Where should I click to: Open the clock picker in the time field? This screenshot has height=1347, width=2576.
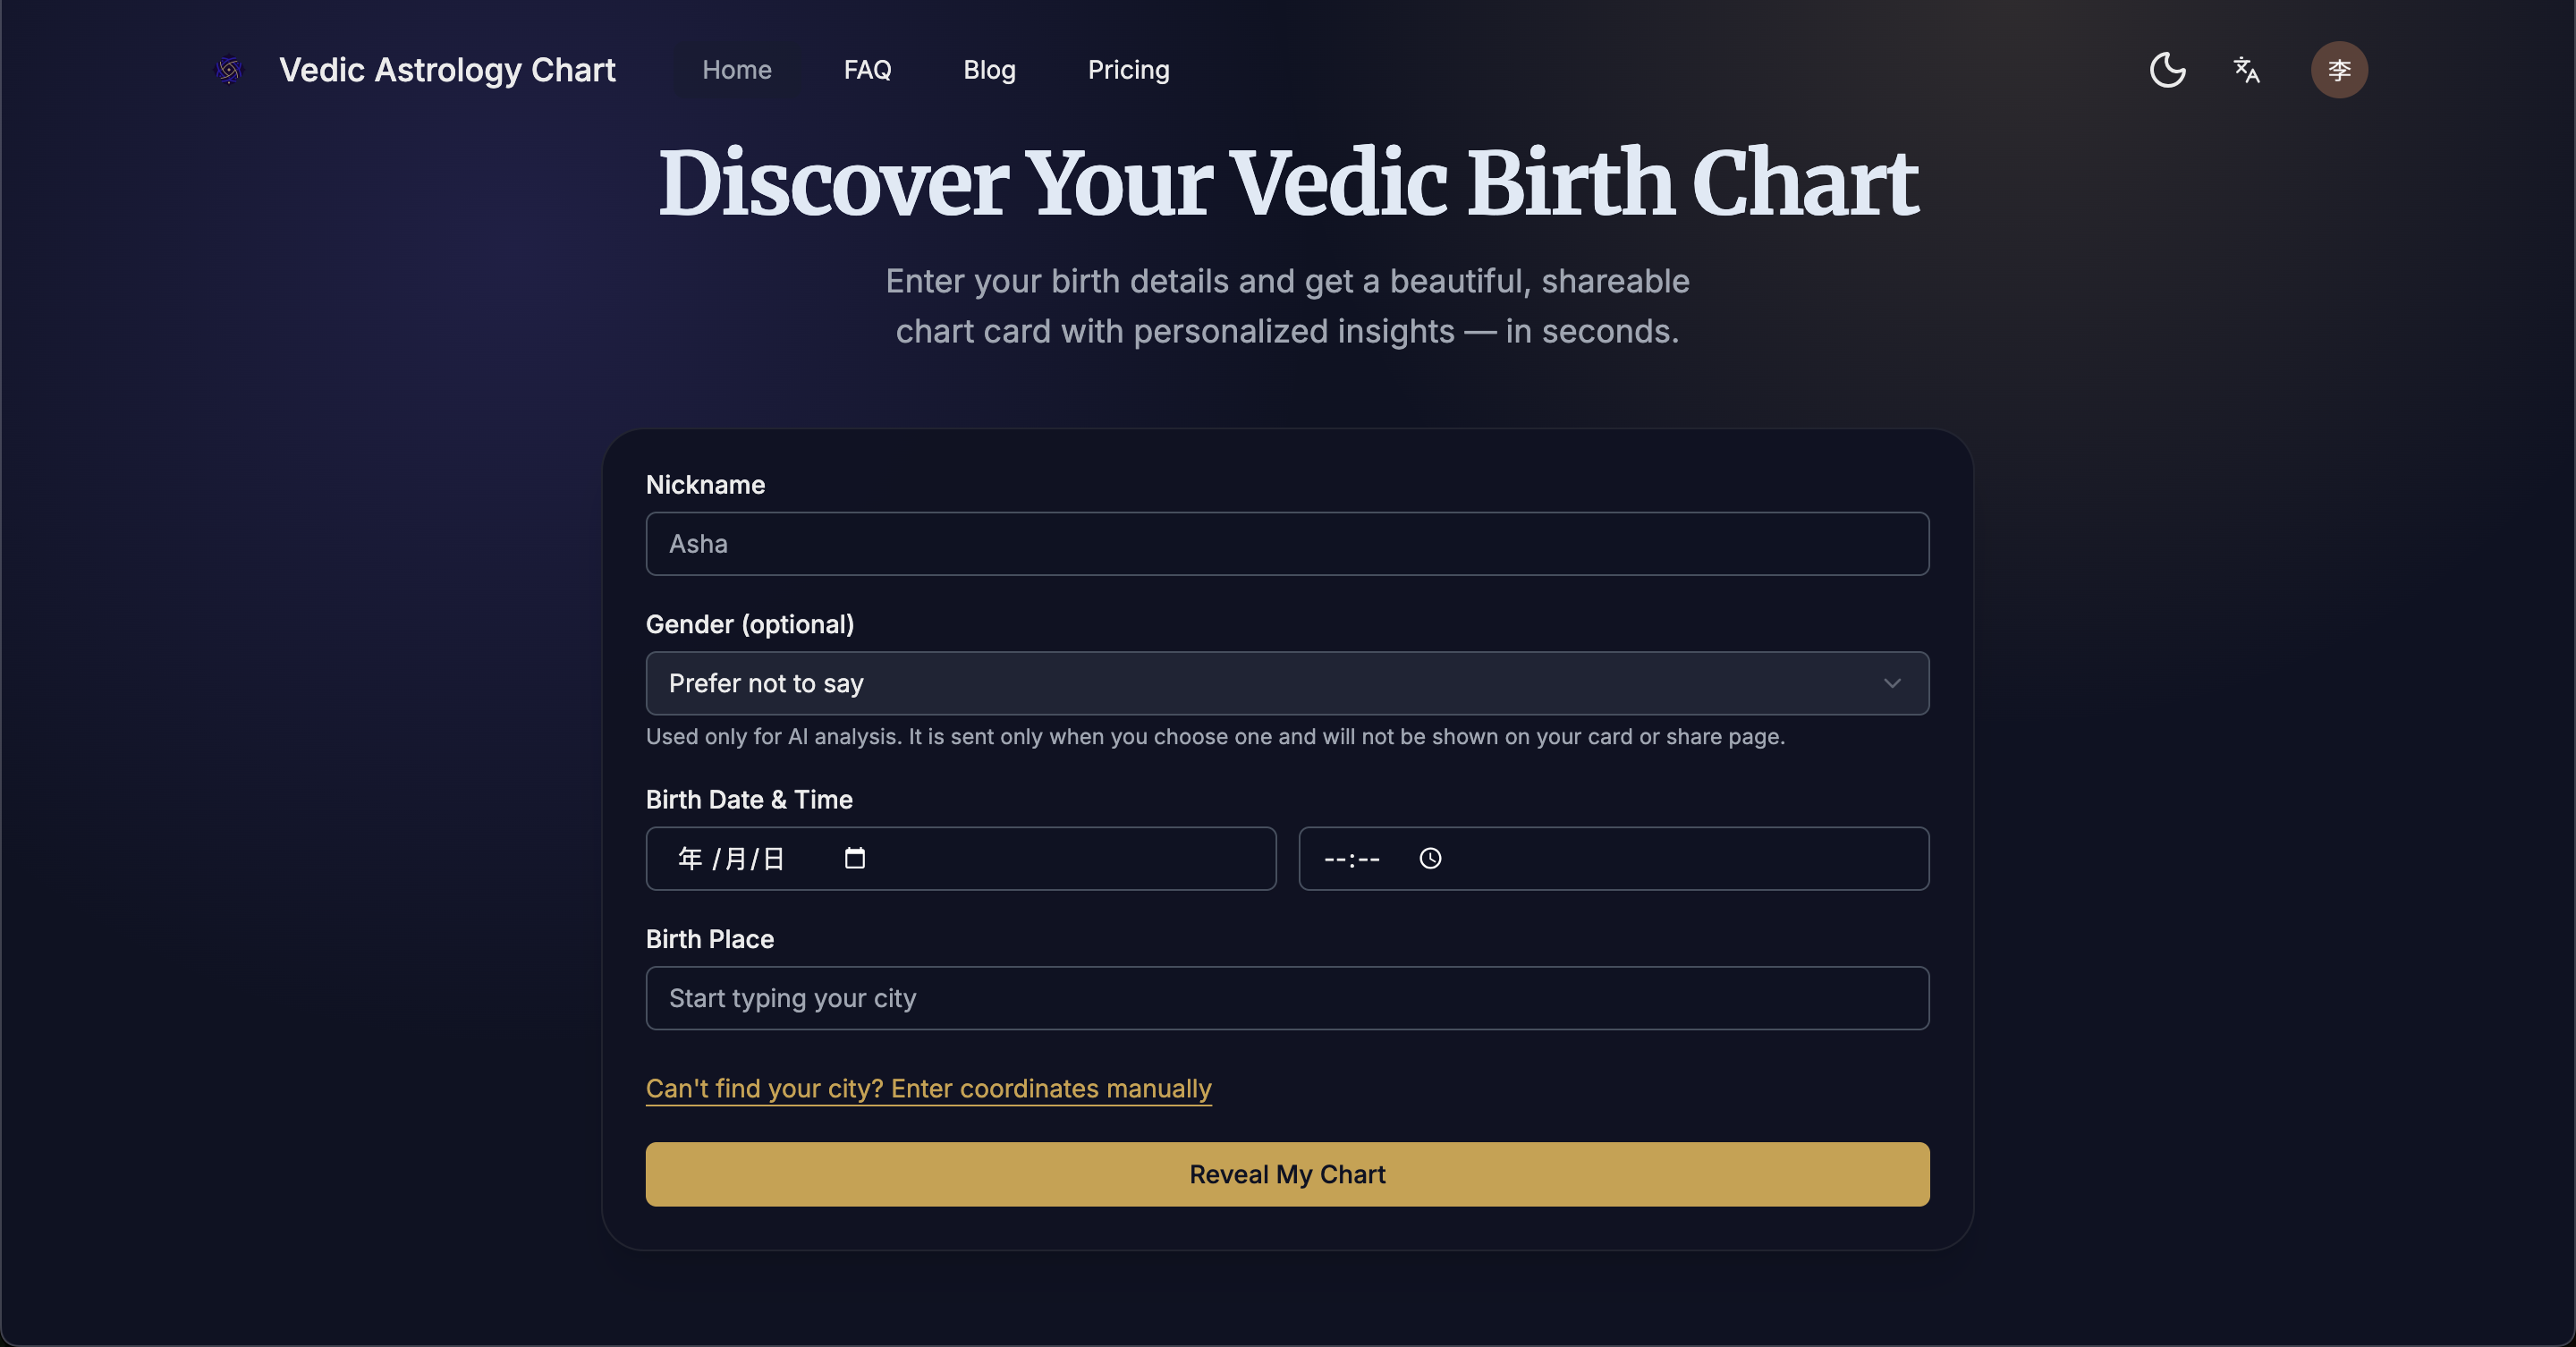point(1429,858)
